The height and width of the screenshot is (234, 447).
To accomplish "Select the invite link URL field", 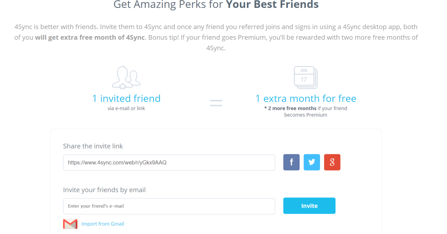I will tap(169, 162).
